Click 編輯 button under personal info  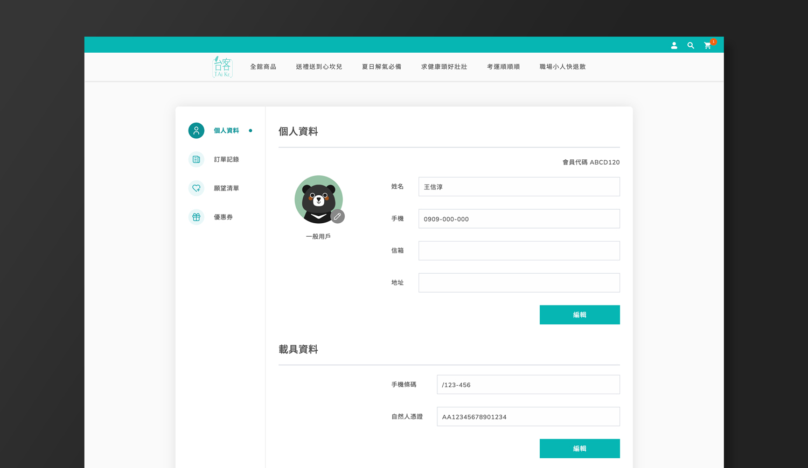[579, 315]
